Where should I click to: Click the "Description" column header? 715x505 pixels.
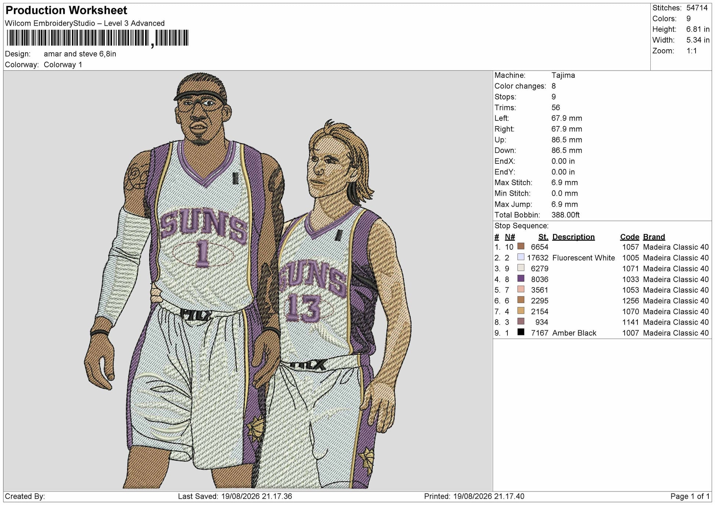tap(574, 237)
